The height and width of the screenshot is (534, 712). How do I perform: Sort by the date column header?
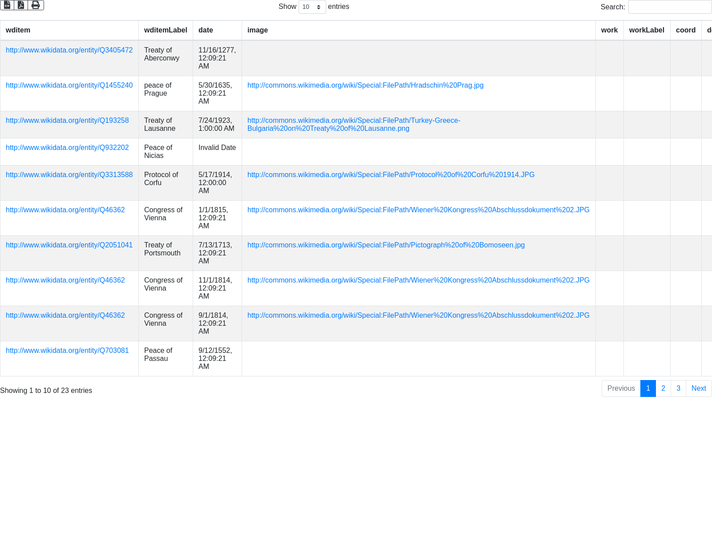[x=206, y=30]
